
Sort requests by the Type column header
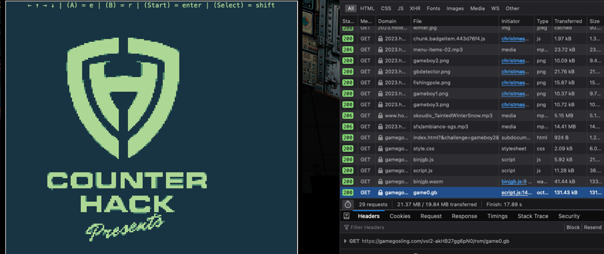pyautogui.click(x=542, y=21)
